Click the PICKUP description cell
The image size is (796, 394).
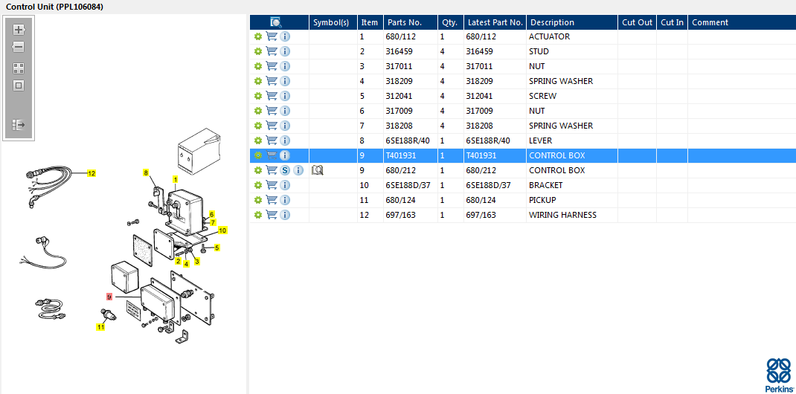tap(572, 200)
